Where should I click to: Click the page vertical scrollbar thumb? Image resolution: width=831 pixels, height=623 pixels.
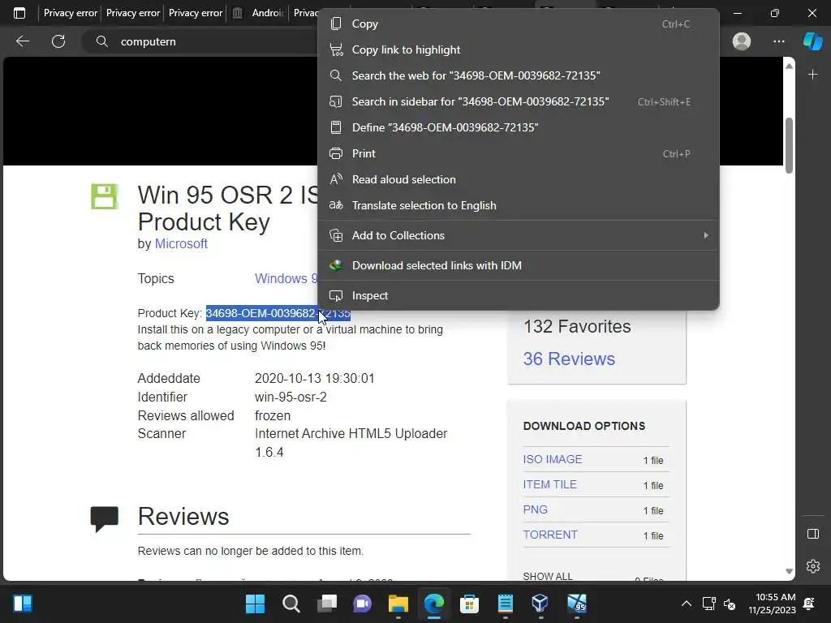click(789, 146)
